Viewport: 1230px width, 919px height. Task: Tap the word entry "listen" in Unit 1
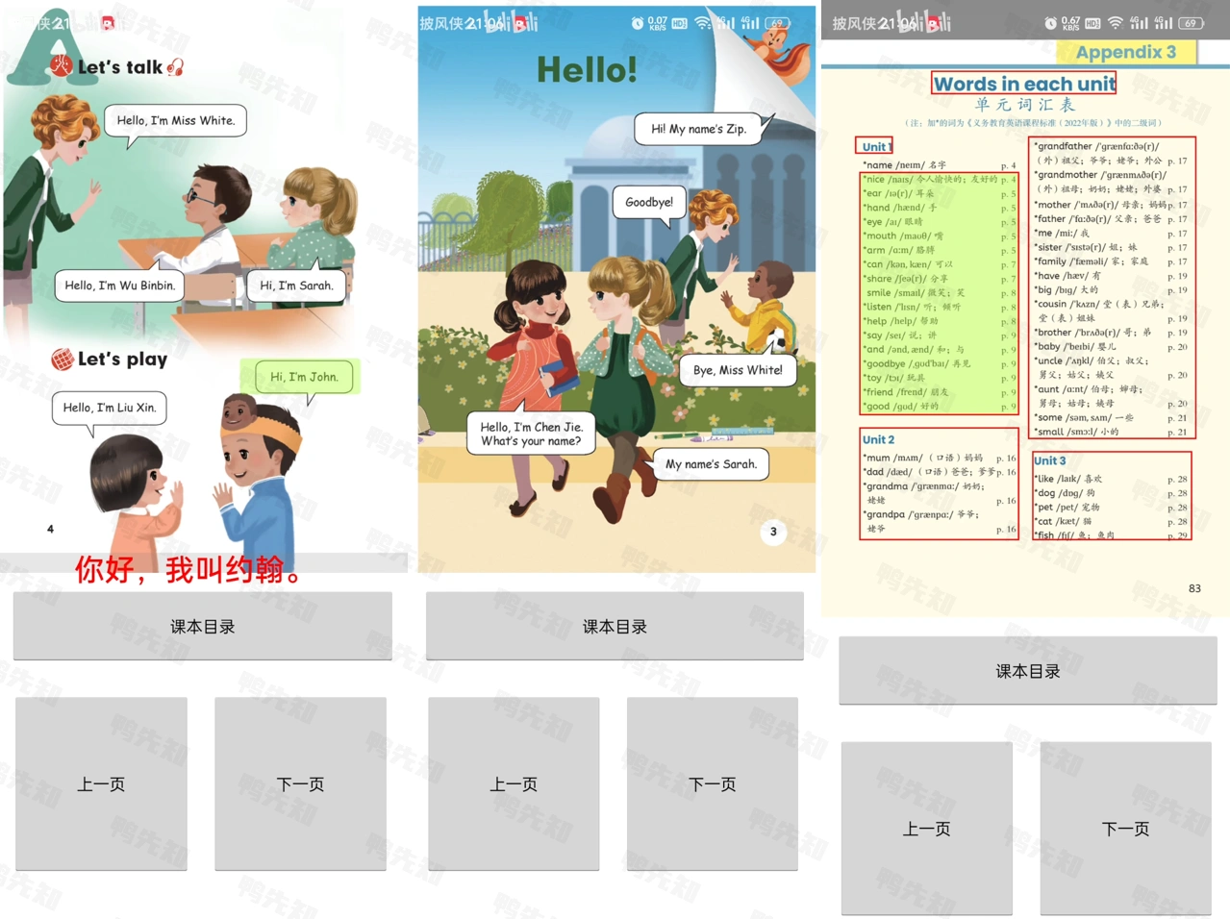[x=939, y=307]
